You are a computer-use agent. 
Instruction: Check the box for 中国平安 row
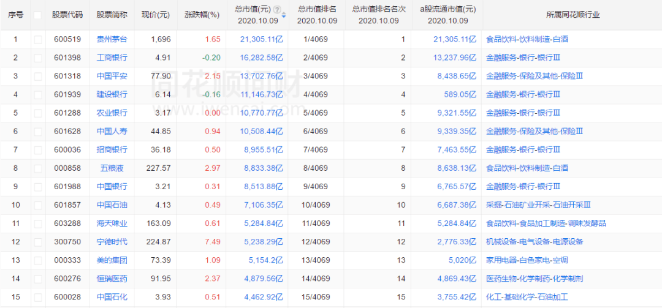(x=38, y=77)
